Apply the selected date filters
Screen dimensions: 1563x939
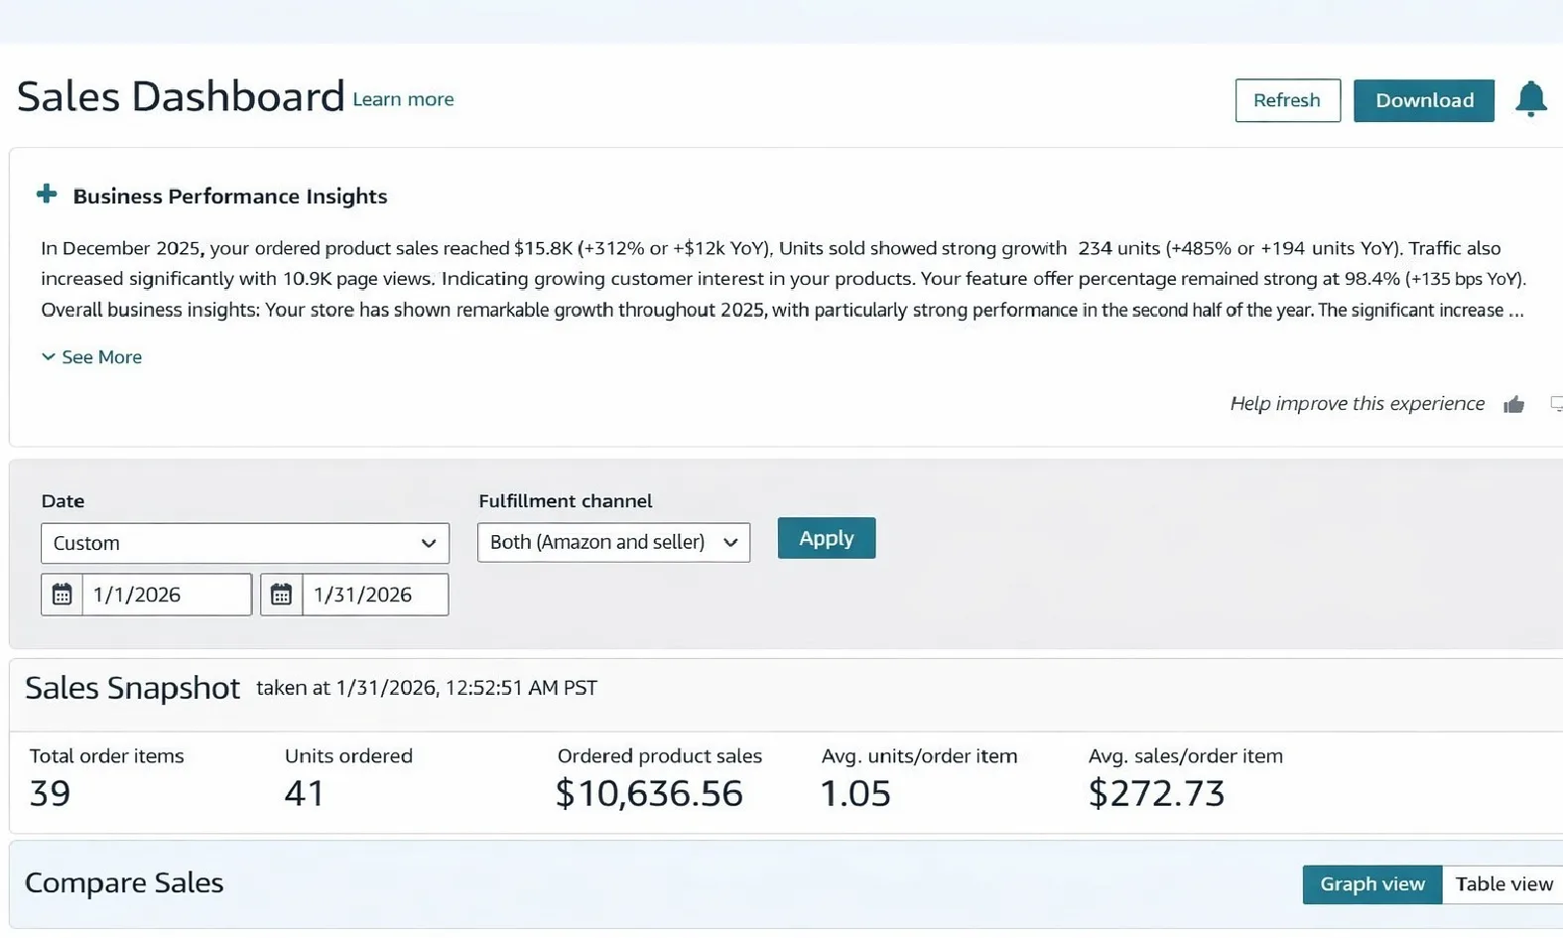[826, 538]
